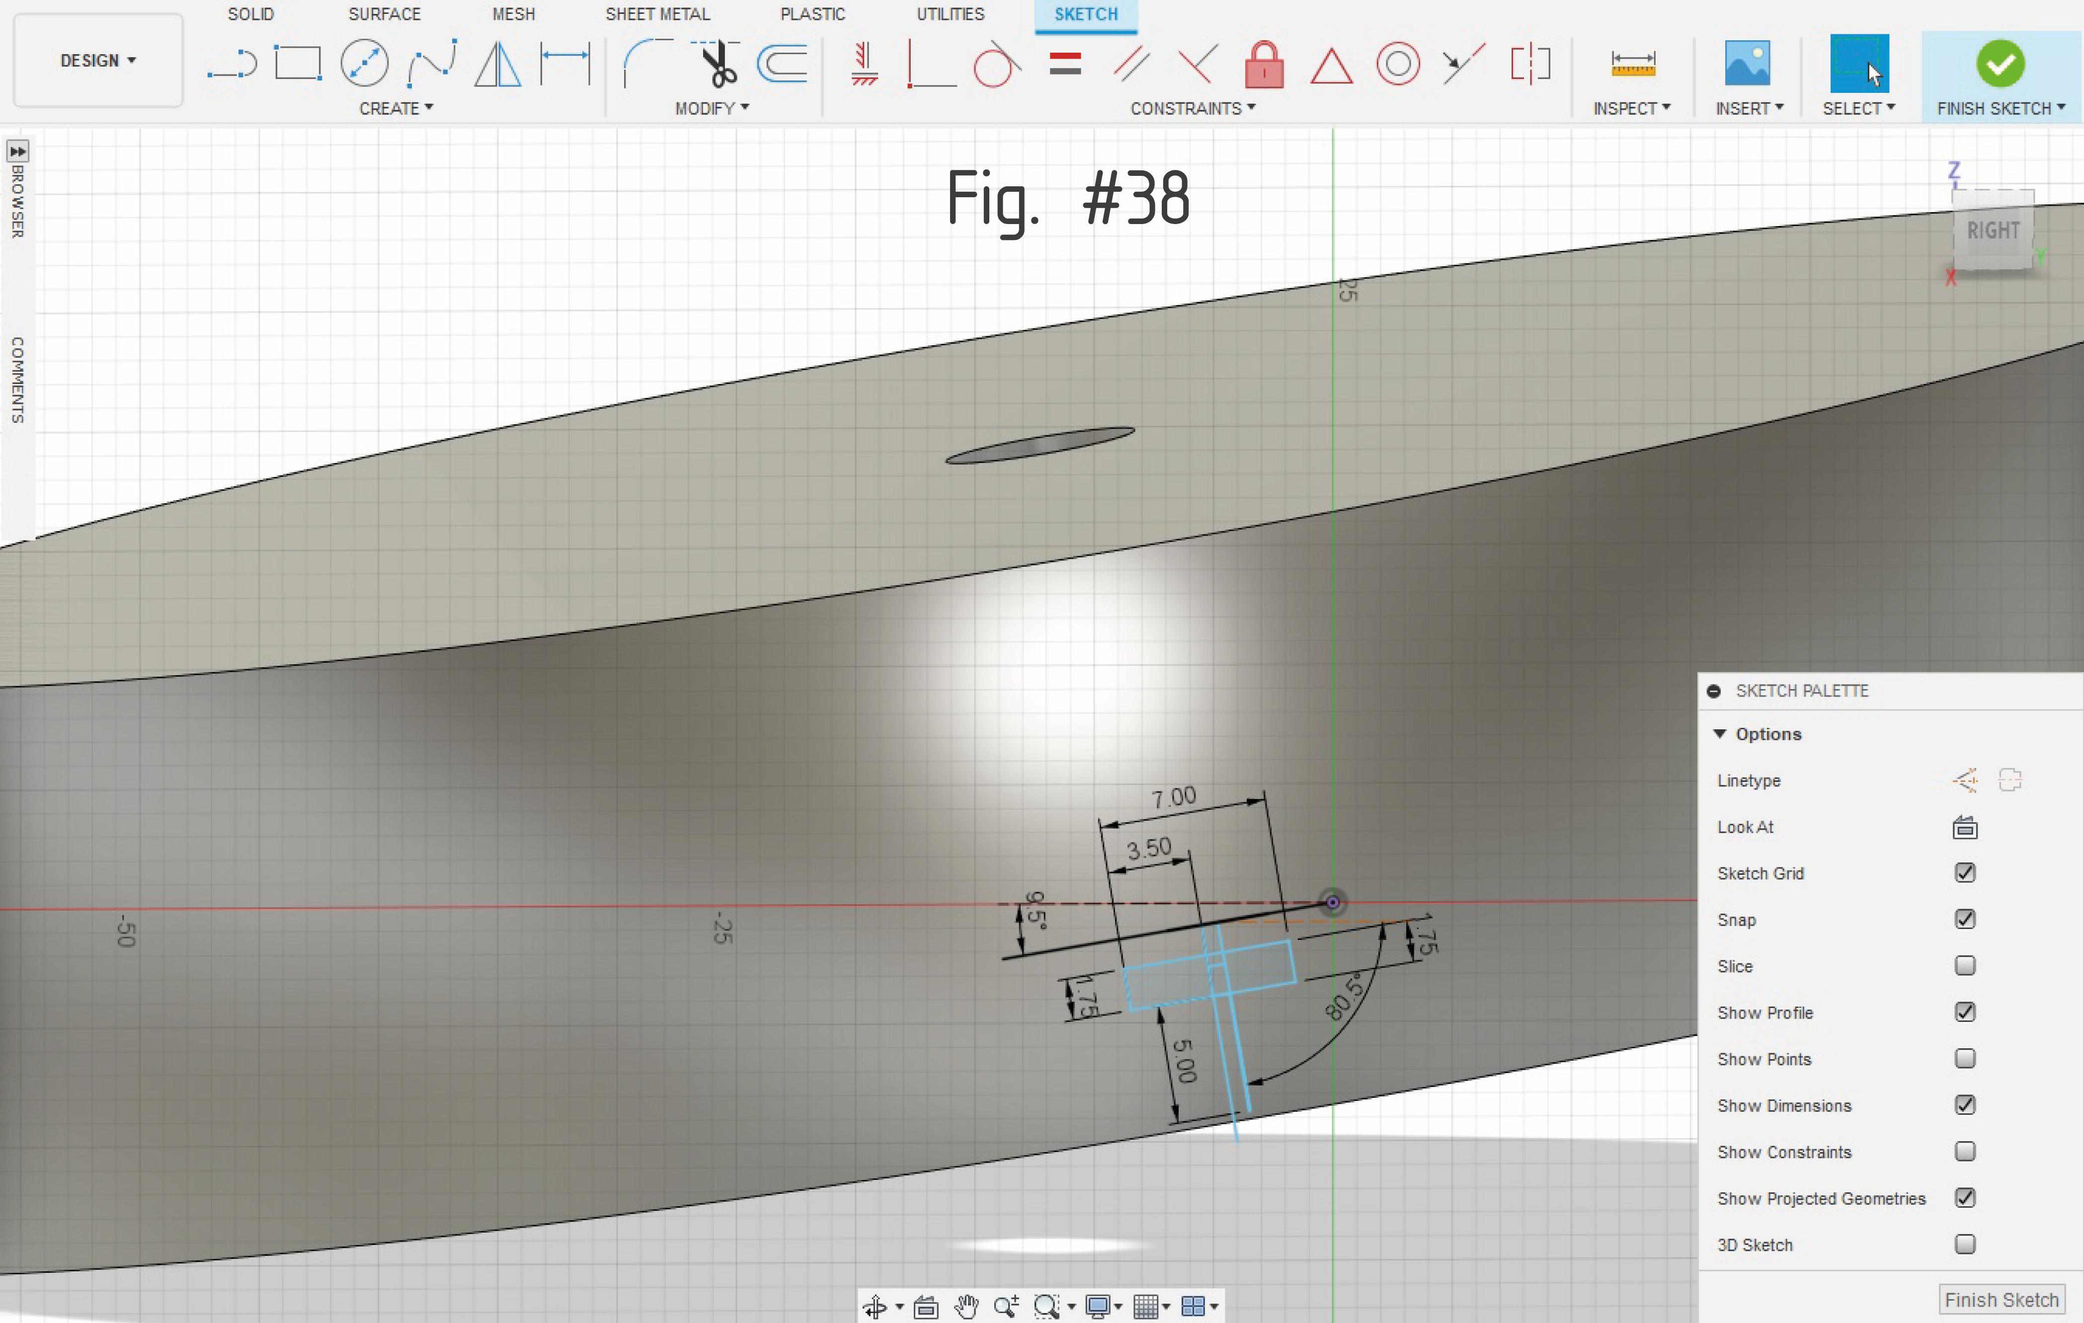Click the RIGHT face of the ViewCube
Screen dimensions: 2084x1323
(x=1992, y=231)
